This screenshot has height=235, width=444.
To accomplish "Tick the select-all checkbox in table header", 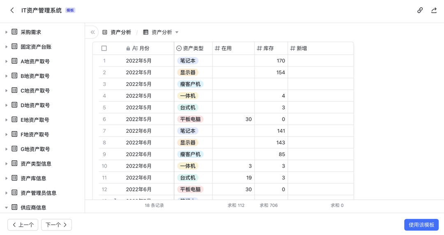I will [104, 48].
